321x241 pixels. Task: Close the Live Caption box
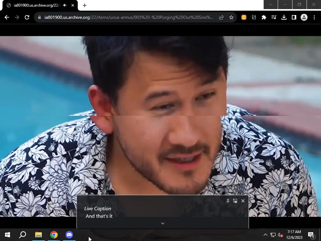(243, 201)
